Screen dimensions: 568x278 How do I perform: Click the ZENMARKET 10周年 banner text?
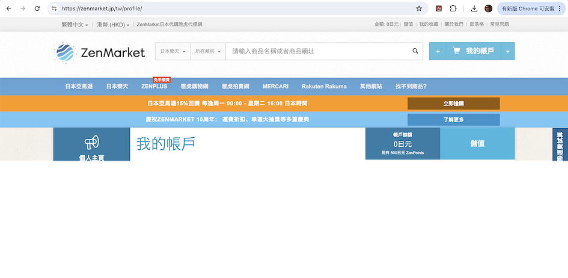pyautogui.click(x=227, y=120)
